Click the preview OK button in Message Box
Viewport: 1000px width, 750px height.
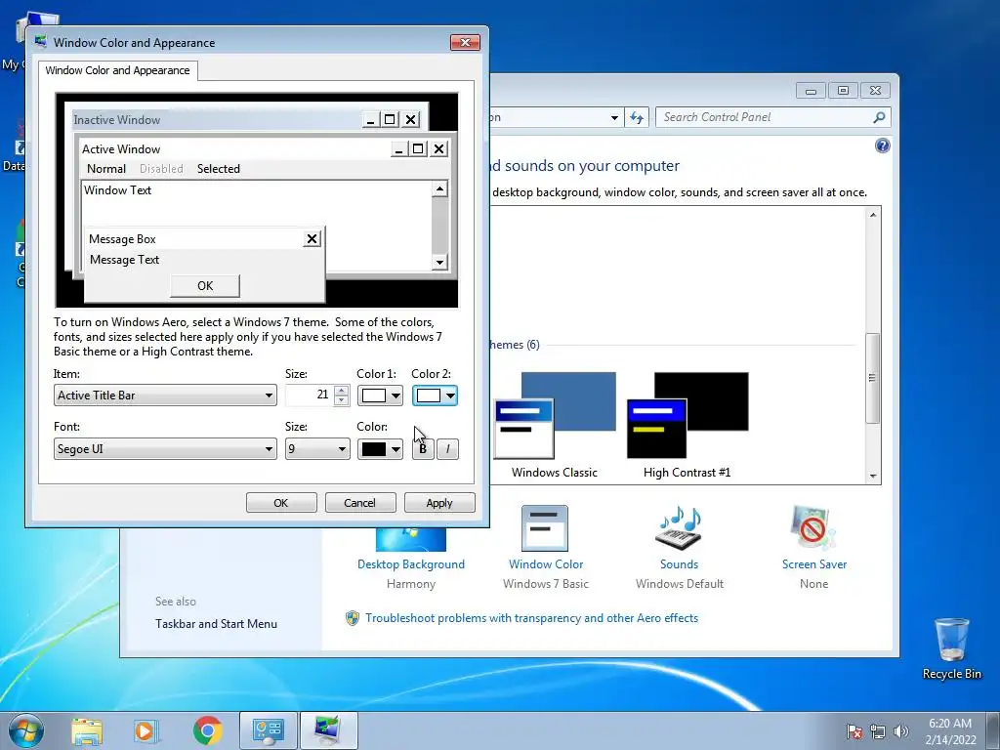point(205,286)
